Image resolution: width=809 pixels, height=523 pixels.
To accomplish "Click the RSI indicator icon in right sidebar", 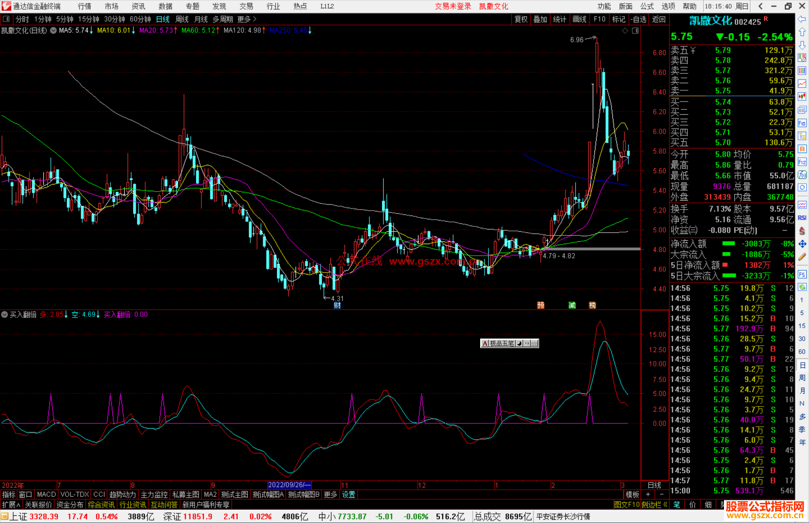I will (x=802, y=218).
